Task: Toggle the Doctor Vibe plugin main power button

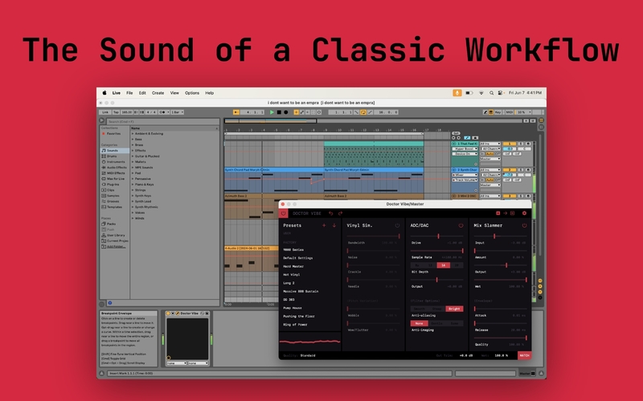Action: (x=283, y=213)
